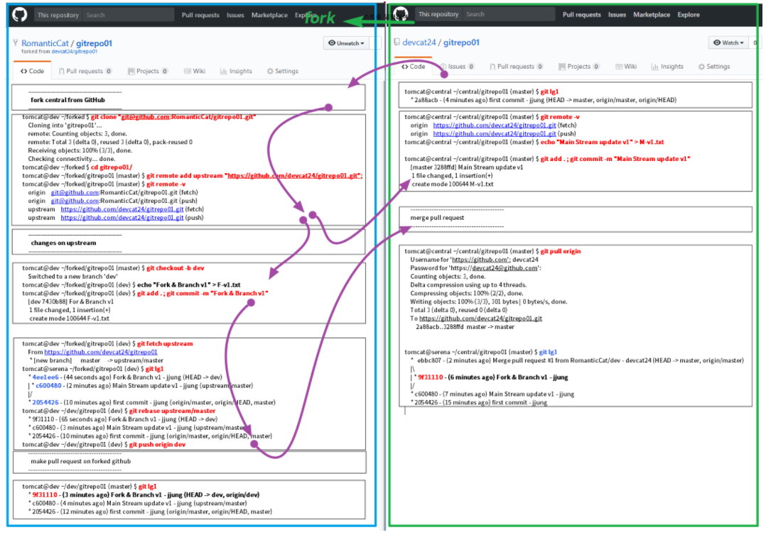Open gitrepo01 repository link under RomanticCat
Image resolution: width=766 pixels, height=537 pixels.
point(94,43)
